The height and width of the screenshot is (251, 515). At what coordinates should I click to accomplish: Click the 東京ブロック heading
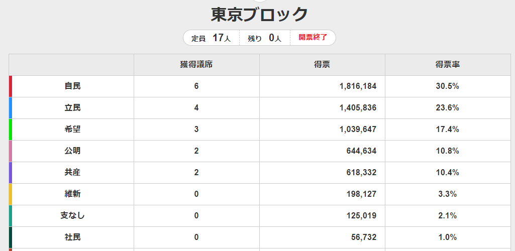(x=259, y=14)
